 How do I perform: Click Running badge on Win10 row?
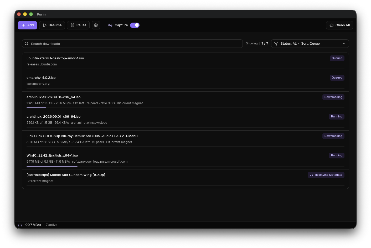[x=337, y=156]
